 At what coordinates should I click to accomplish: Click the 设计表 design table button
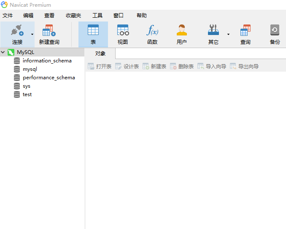[x=127, y=67]
